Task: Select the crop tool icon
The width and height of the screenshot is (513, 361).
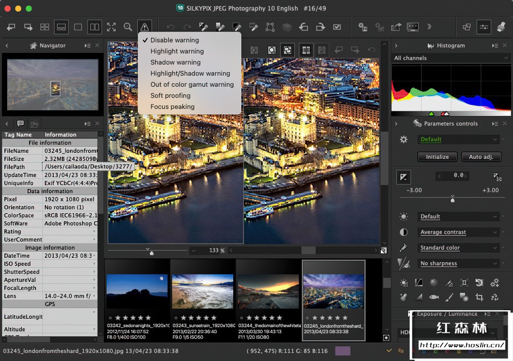Action: [479, 297]
